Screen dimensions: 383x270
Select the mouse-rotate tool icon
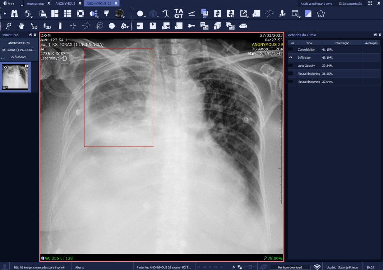click(9, 26)
